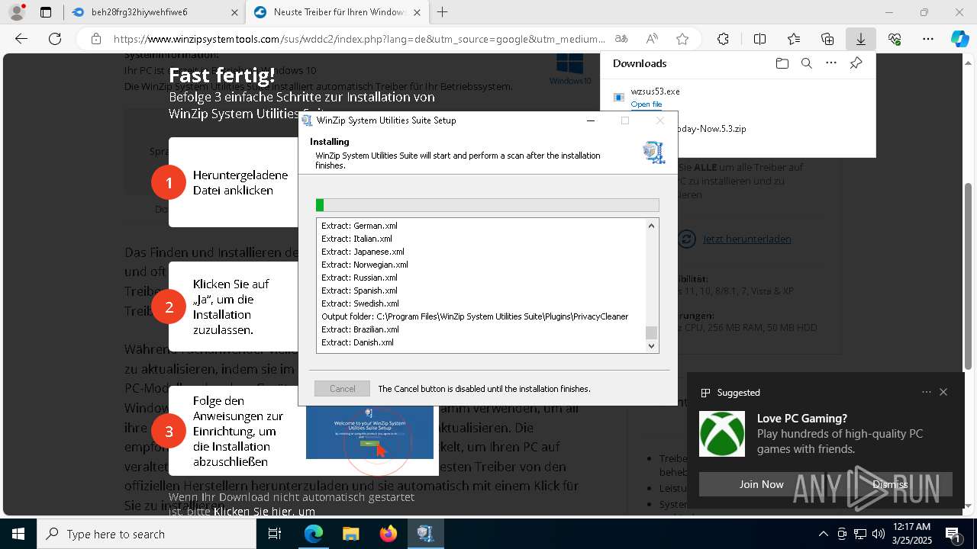Open Favorites list icon
Screen dimensions: 977x549
coord(794,39)
